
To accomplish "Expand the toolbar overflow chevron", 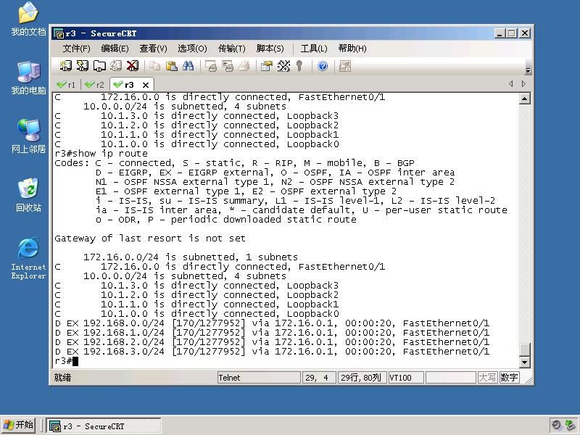I will [528, 70].
